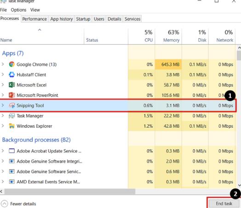
Task: Expand the Windows Explorer row
Action: click(x=3, y=126)
